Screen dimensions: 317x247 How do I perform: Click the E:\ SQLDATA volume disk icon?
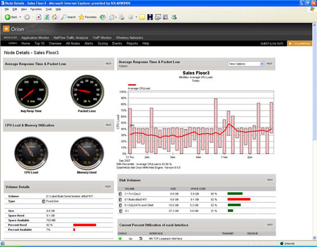tap(121, 205)
